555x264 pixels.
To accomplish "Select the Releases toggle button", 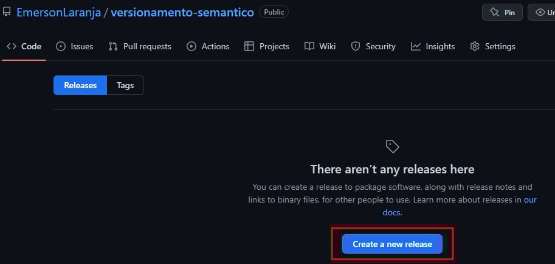I will pos(80,85).
